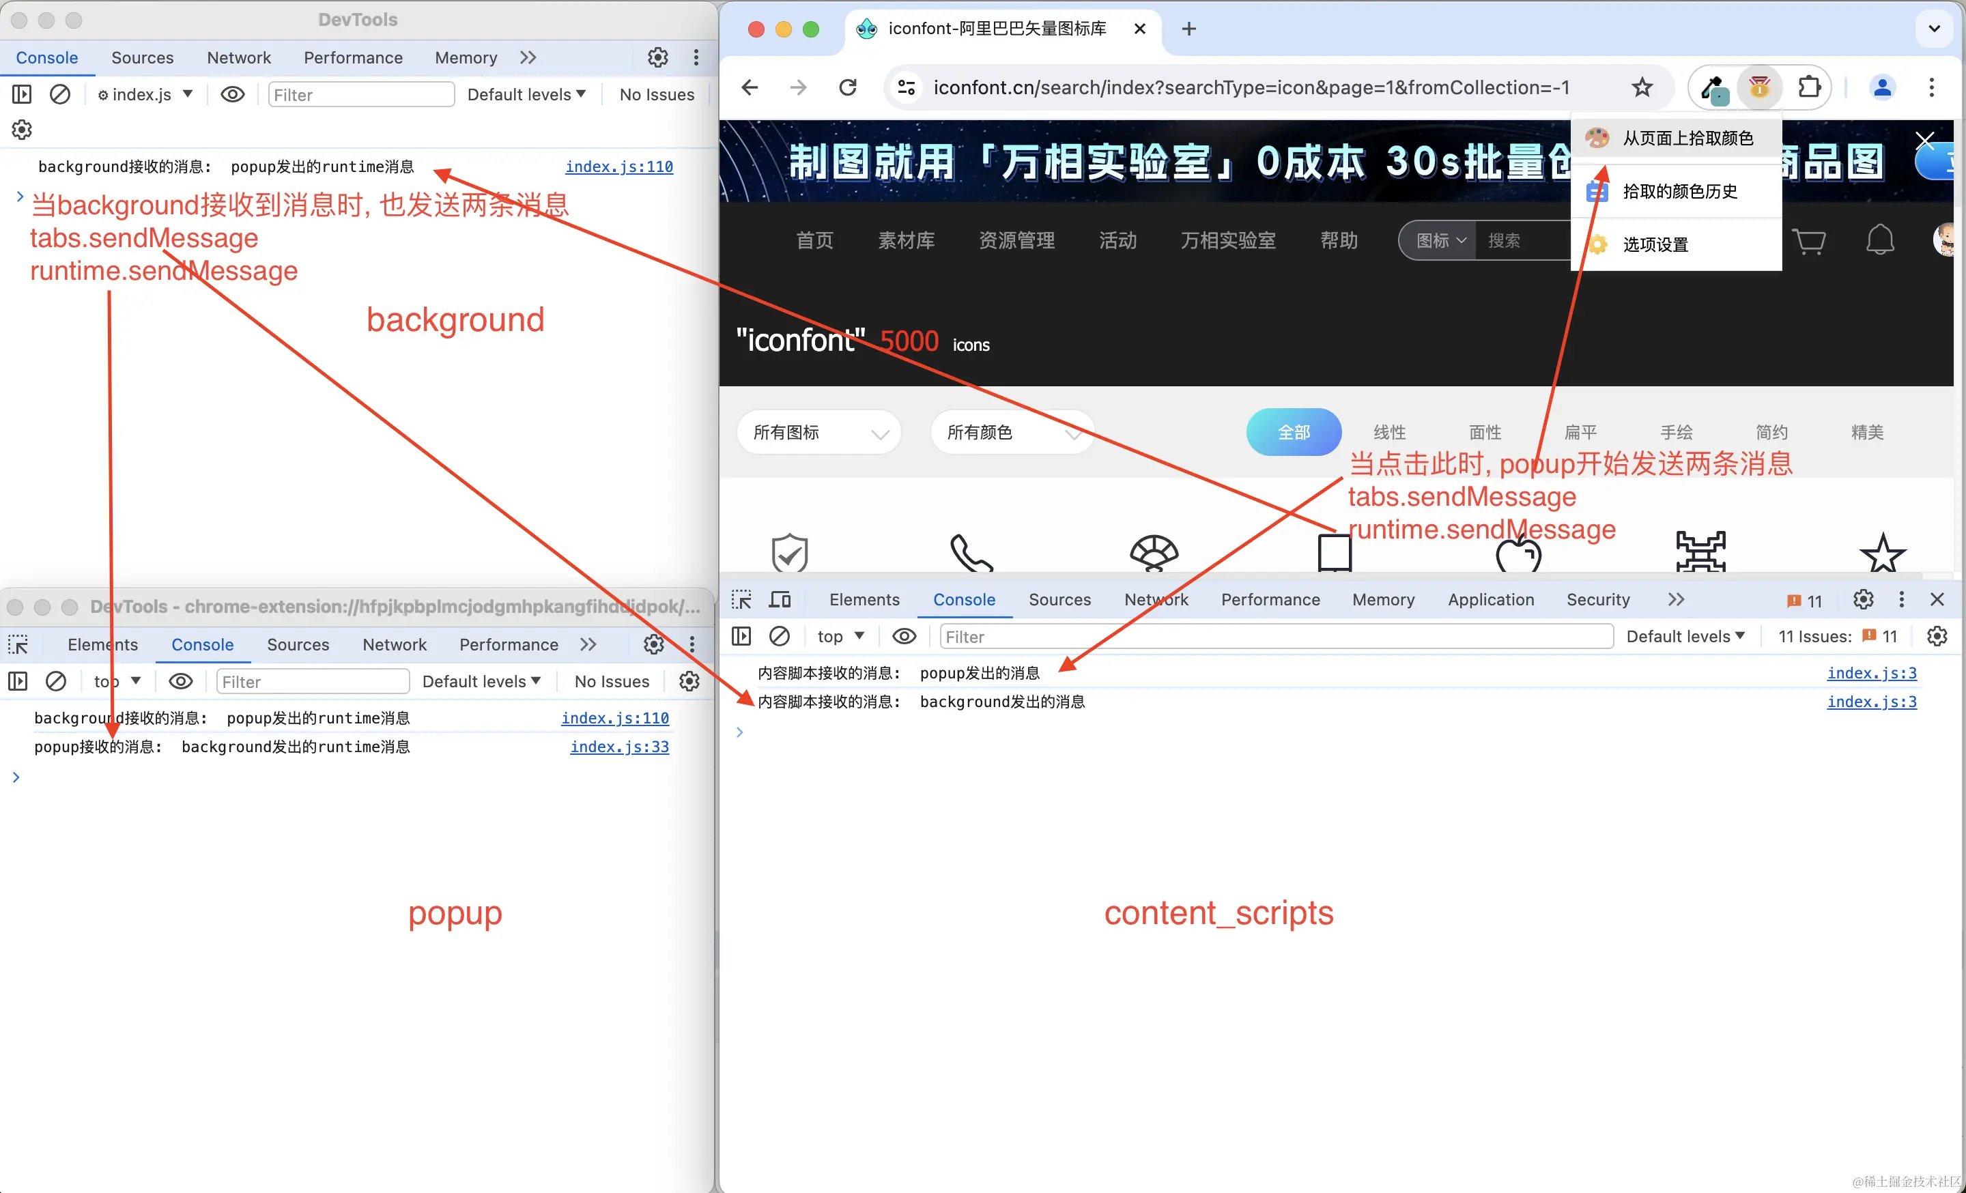Screen dimensions: 1966x1193
Task: Select 线性 style filter
Action: 1389,432
